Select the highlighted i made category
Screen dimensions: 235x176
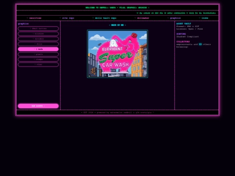(38, 49)
